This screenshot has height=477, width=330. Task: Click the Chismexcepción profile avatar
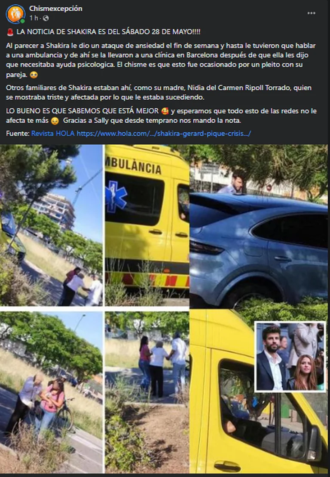15,14
